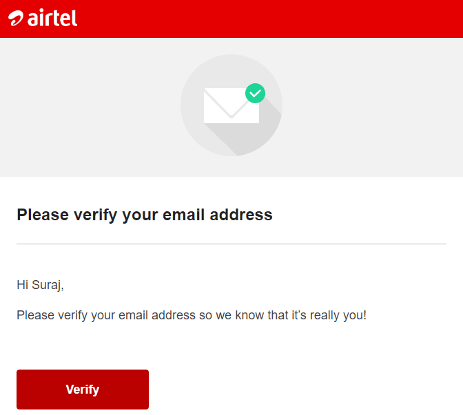Click the 'Hi Suraj,' greeting line

tap(40, 285)
